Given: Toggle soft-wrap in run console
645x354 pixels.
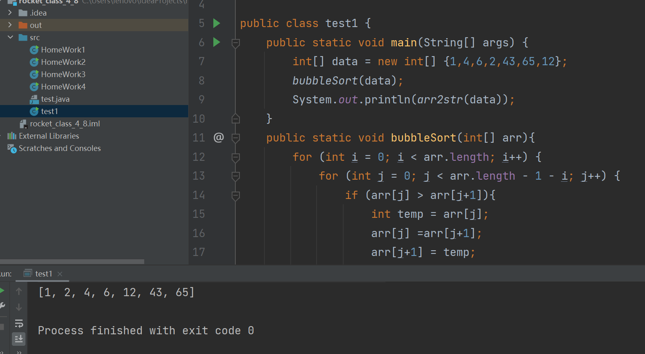Looking at the screenshot, I should (19, 324).
